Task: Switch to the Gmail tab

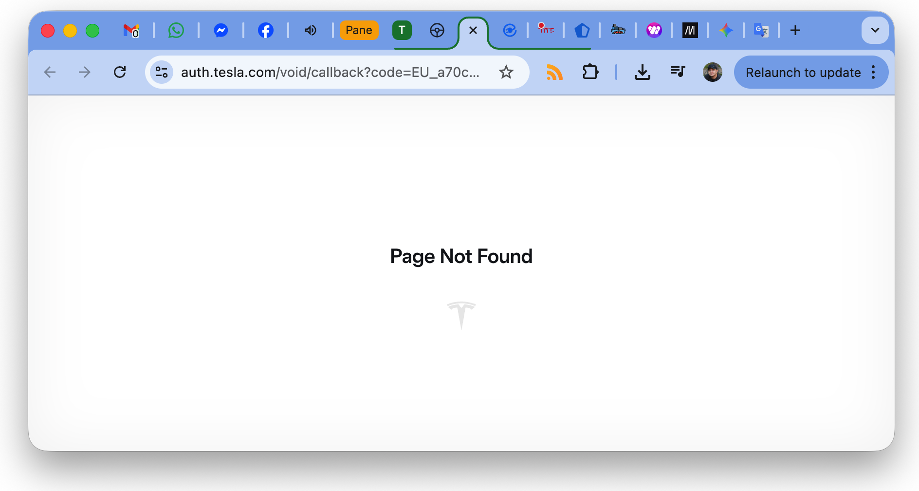Action: (131, 31)
